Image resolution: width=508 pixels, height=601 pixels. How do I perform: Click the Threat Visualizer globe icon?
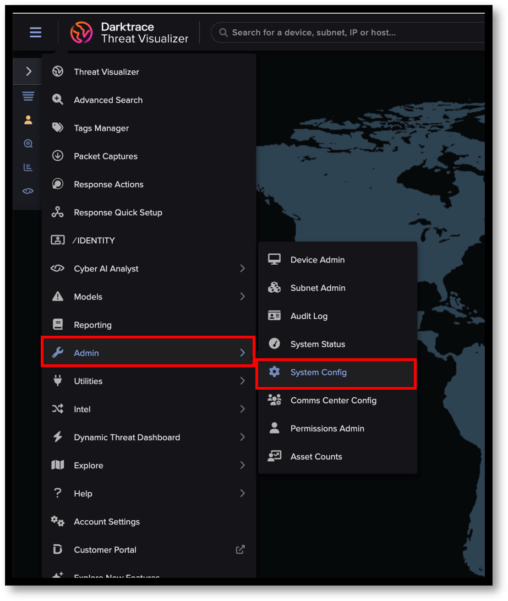point(57,72)
